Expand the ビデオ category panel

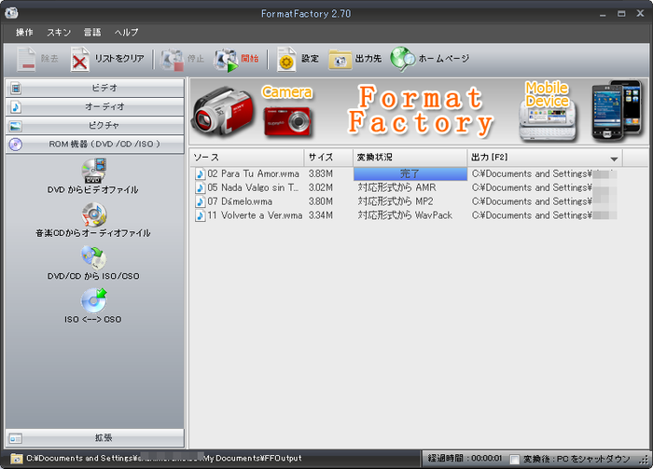tap(95, 88)
